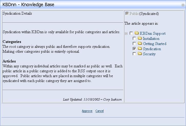The width and height of the screenshot is (186, 126).
Task: Check the KBDnn Support category checkbox
Action: tap(131, 33)
